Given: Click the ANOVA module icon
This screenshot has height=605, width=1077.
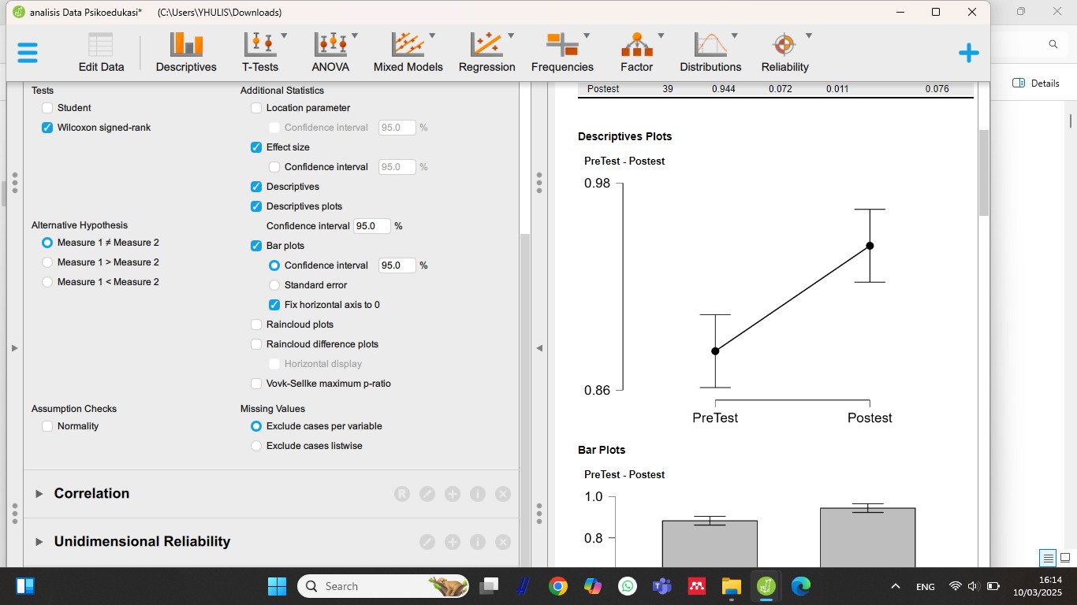Looking at the screenshot, I should point(330,52).
